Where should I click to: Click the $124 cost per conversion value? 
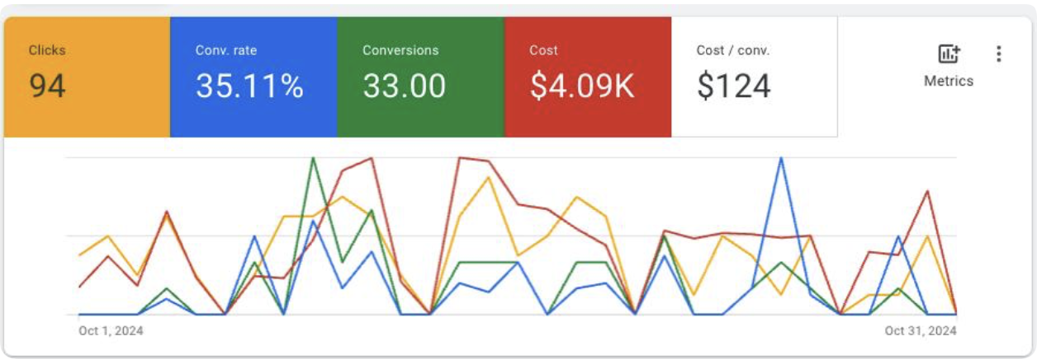point(734,86)
